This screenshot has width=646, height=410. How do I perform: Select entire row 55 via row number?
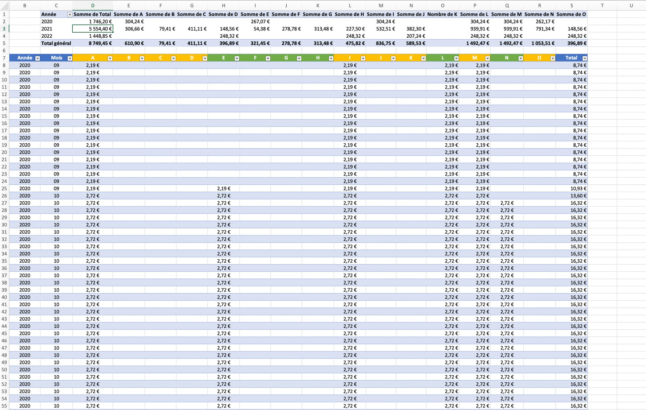[x=4, y=406]
